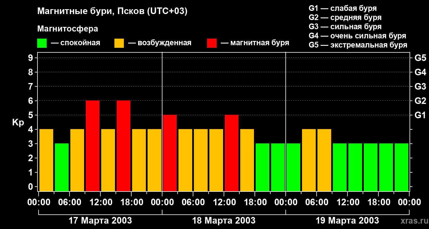Click the 'G5' tick label on right axis
The image size is (429, 229).
coord(420,58)
